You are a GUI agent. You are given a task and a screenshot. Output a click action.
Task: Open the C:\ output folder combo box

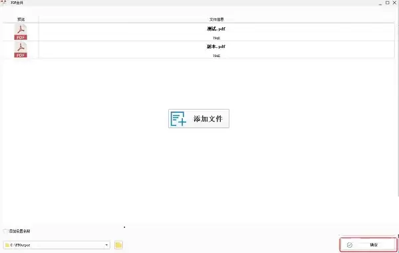(57, 245)
